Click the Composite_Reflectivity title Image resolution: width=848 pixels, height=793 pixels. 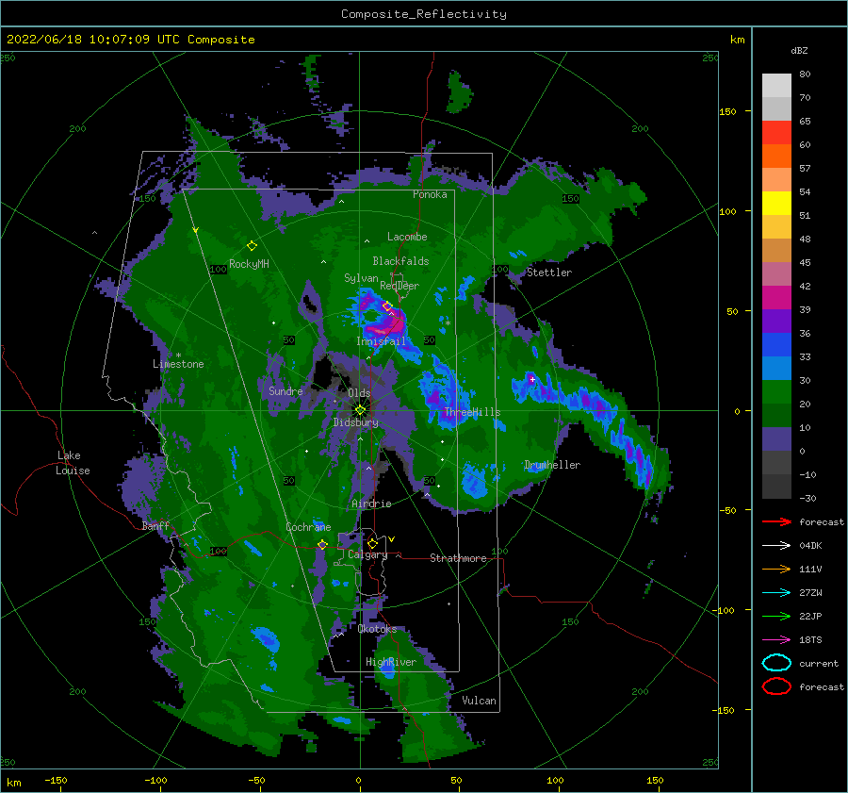pyautogui.click(x=424, y=14)
